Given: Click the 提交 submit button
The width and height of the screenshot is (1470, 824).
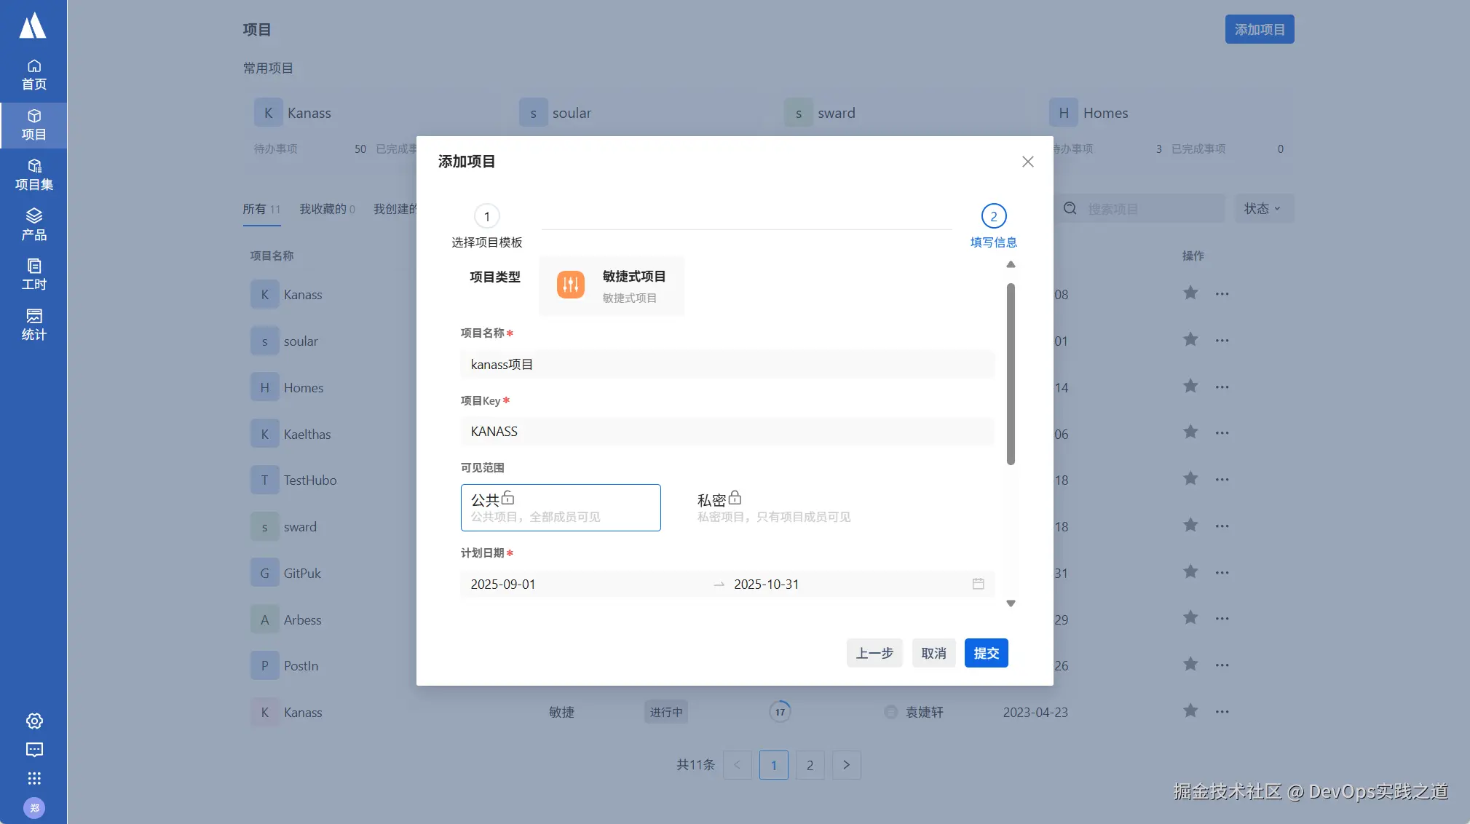Looking at the screenshot, I should [x=986, y=653].
